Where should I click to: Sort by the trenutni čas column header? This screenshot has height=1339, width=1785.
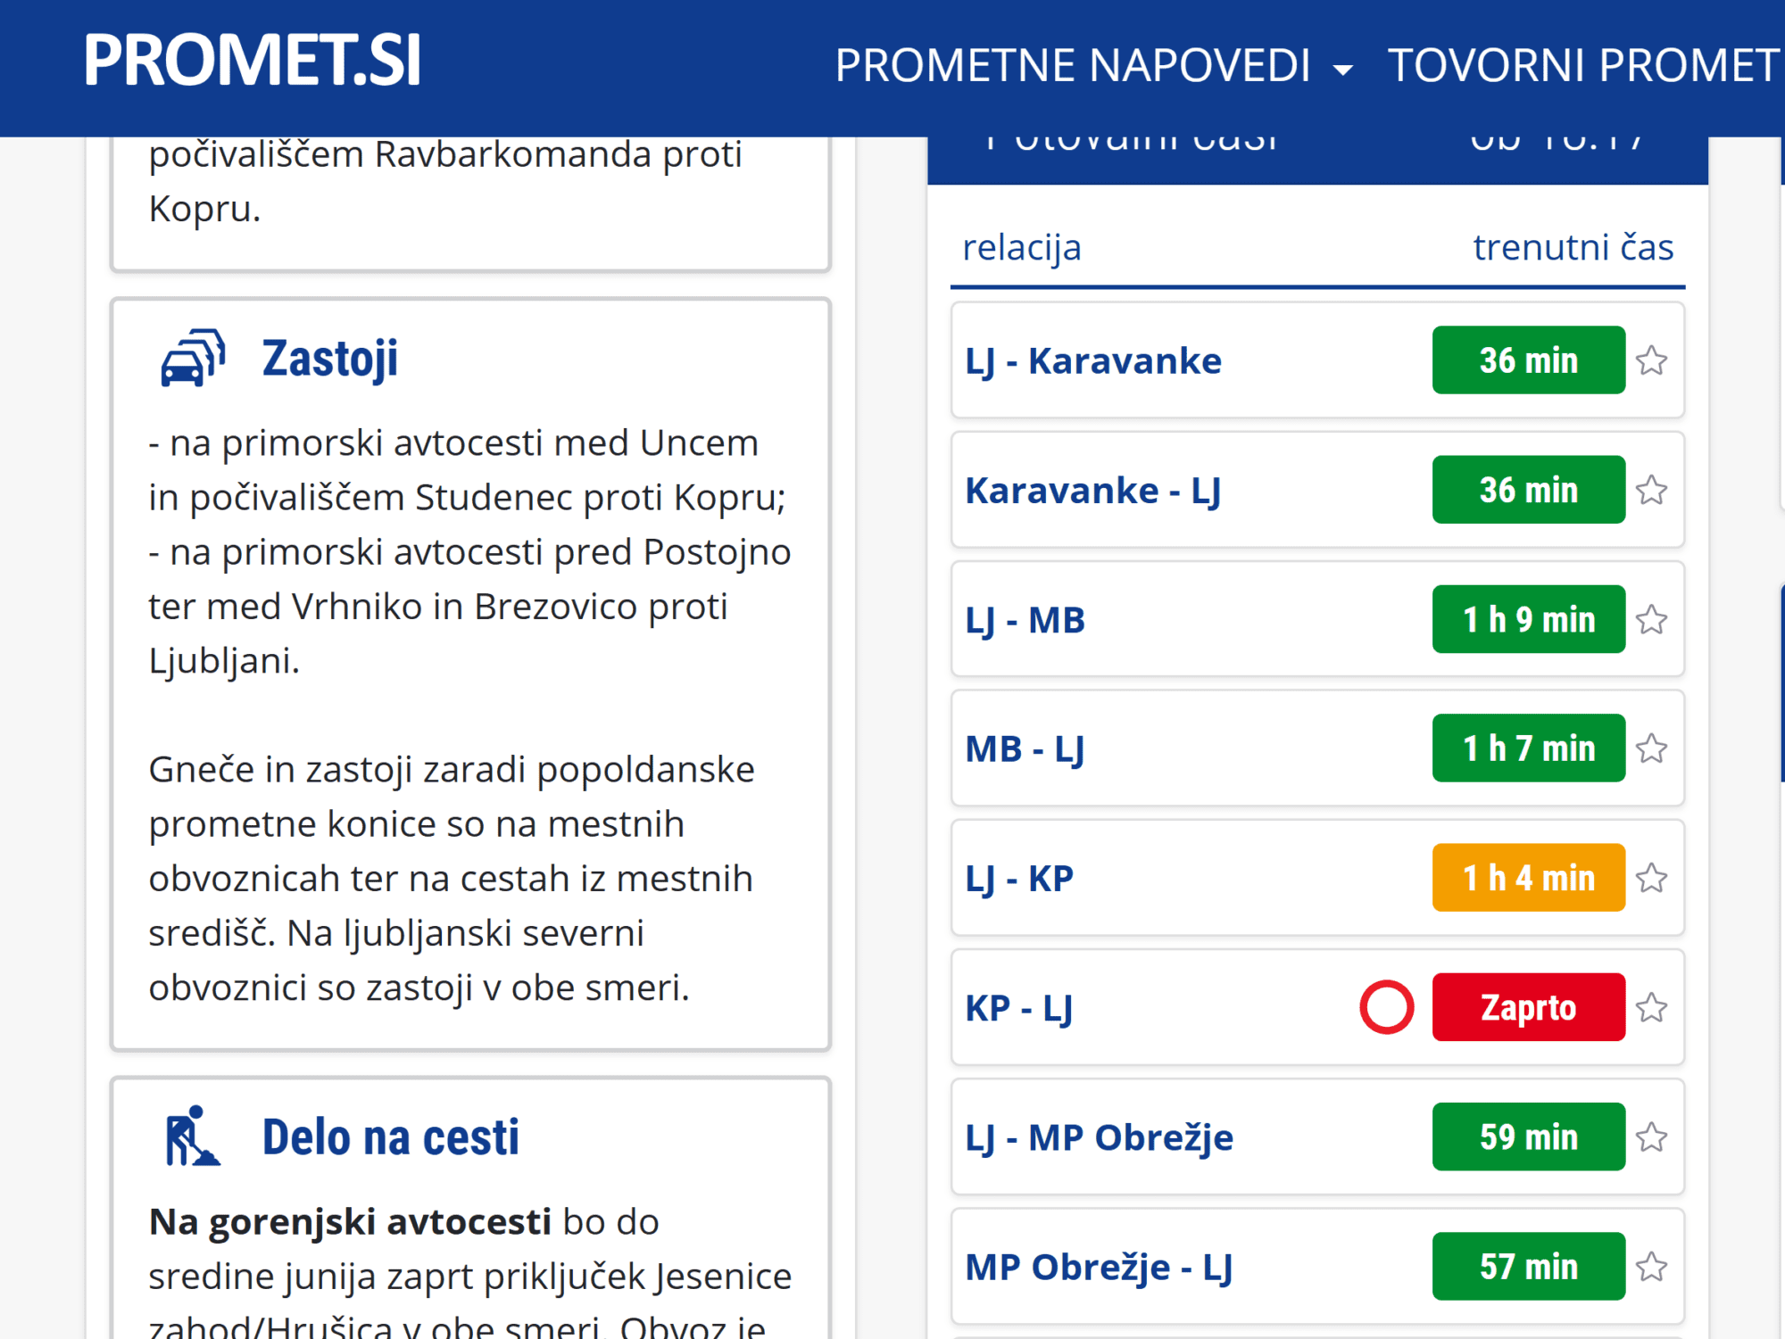[x=1573, y=248]
